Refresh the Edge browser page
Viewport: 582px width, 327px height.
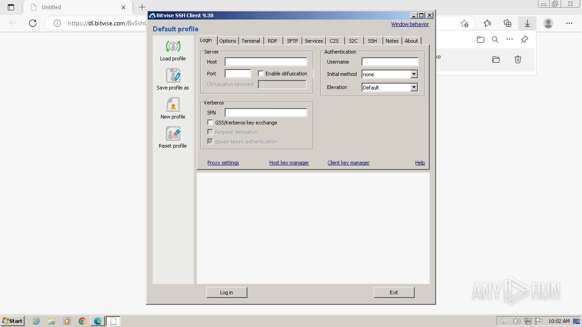[33, 23]
